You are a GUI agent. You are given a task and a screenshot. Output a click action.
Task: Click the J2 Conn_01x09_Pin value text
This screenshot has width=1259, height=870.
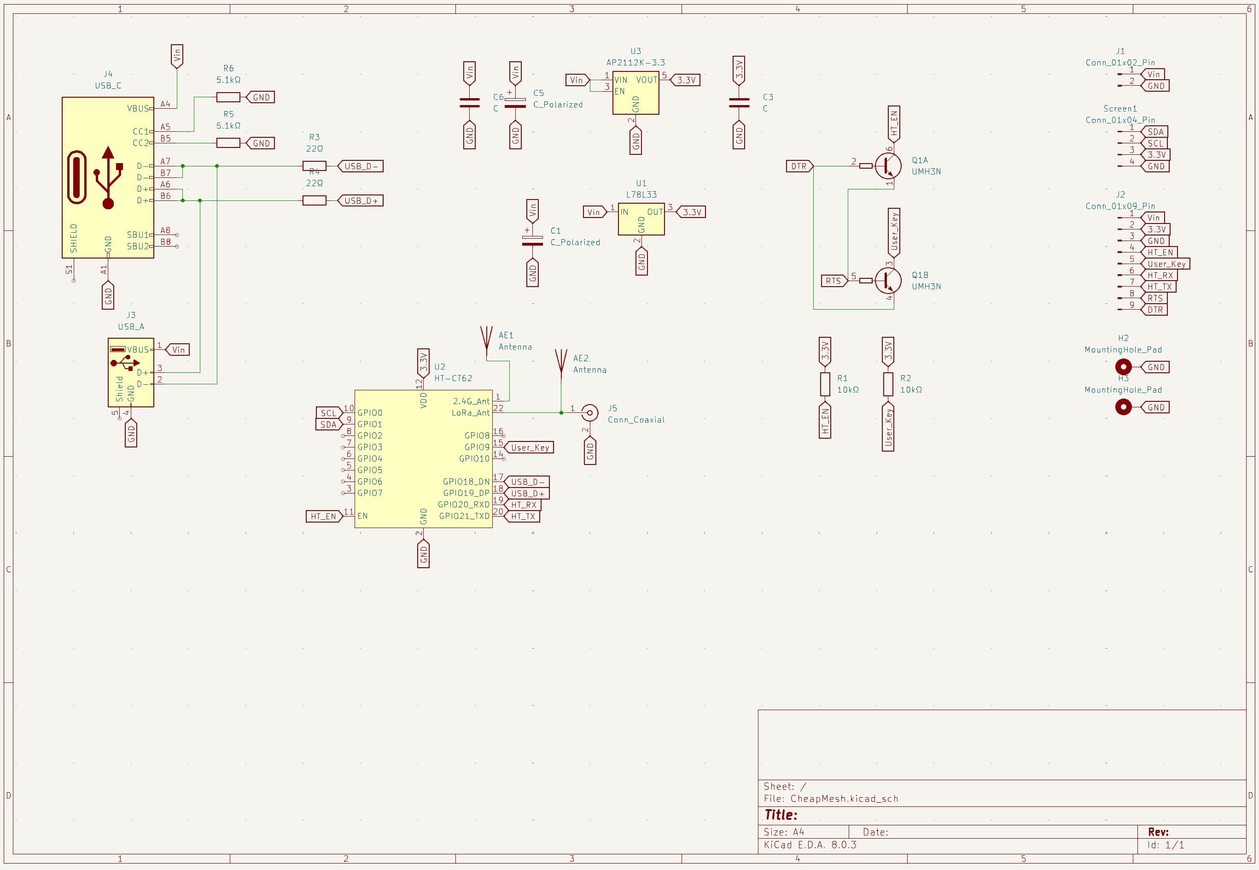click(x=1120, y=206)
